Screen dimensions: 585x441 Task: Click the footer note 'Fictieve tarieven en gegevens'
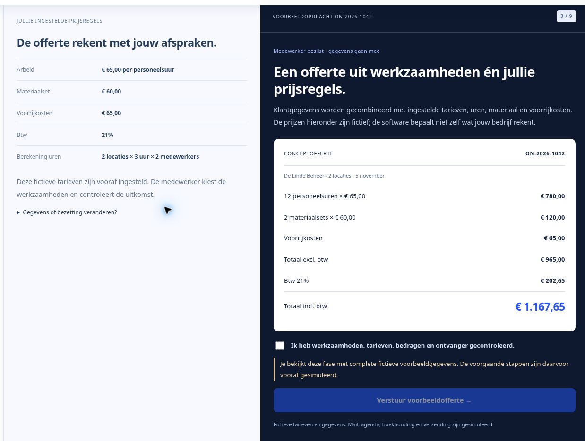point(384,425)
